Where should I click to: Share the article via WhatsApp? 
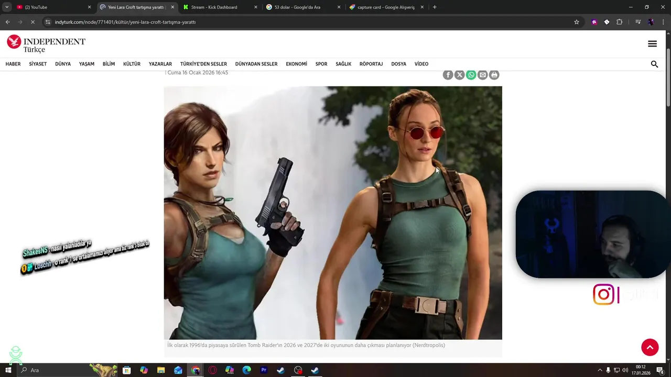point(471,75)
